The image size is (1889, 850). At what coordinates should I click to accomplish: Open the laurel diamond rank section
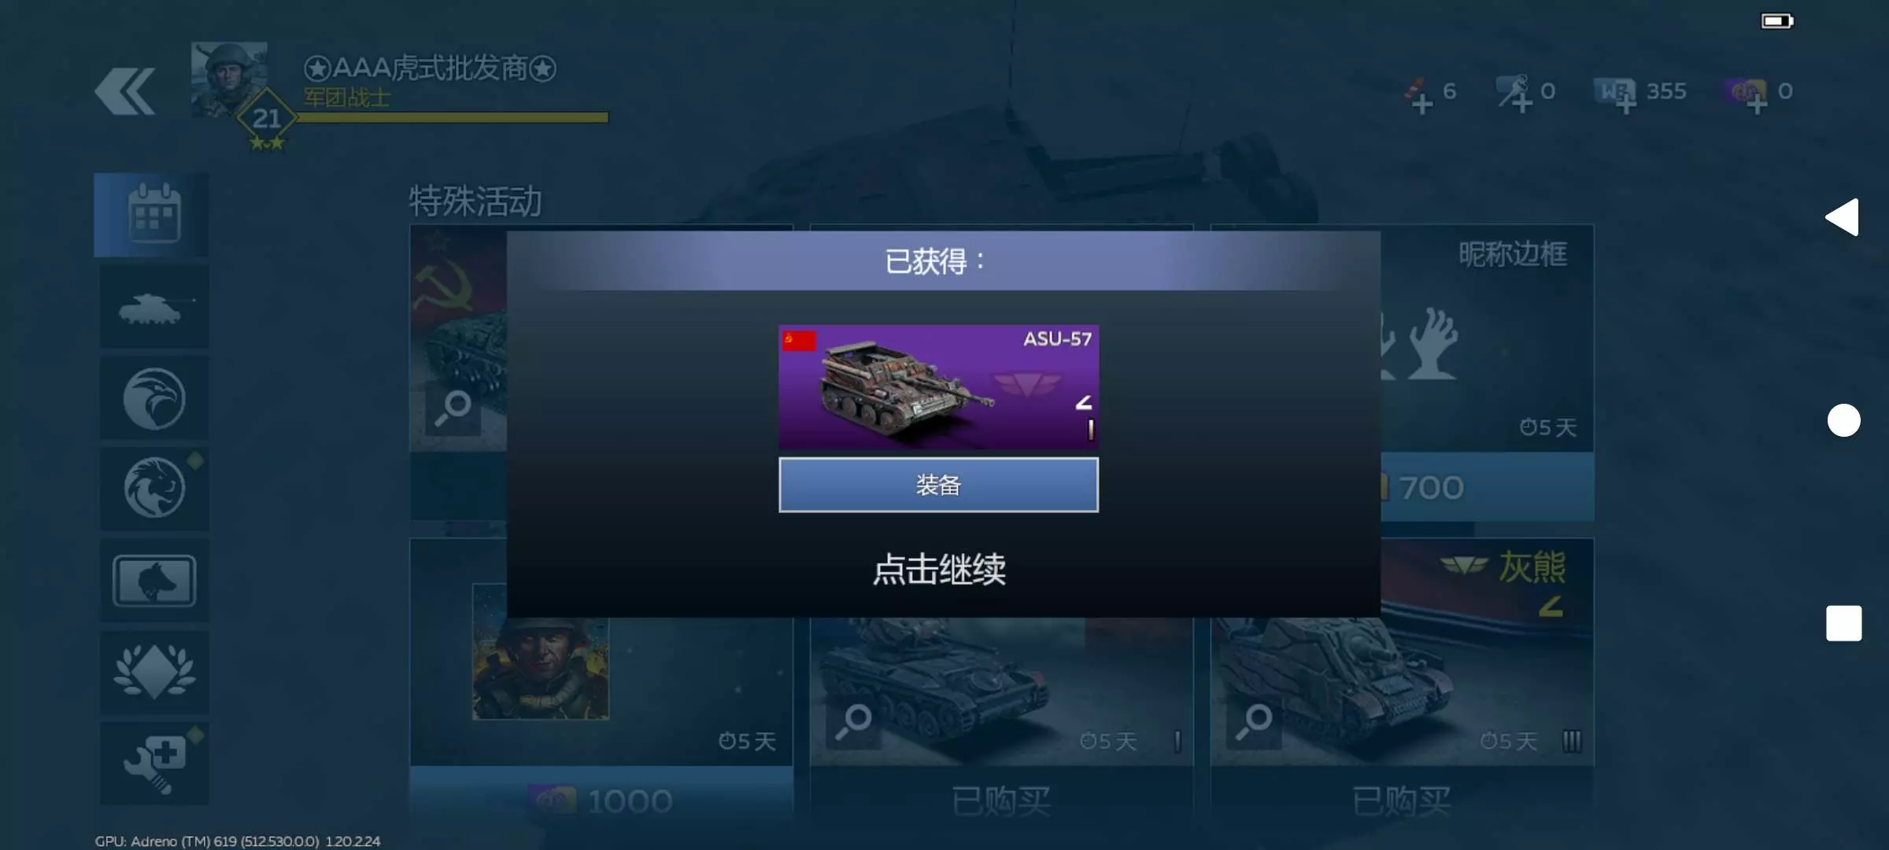(154, 672)
